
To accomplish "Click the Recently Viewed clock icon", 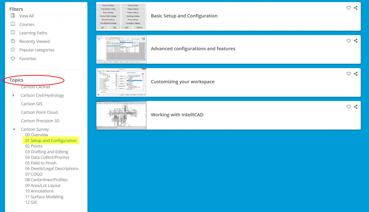I will click(13, 41).
